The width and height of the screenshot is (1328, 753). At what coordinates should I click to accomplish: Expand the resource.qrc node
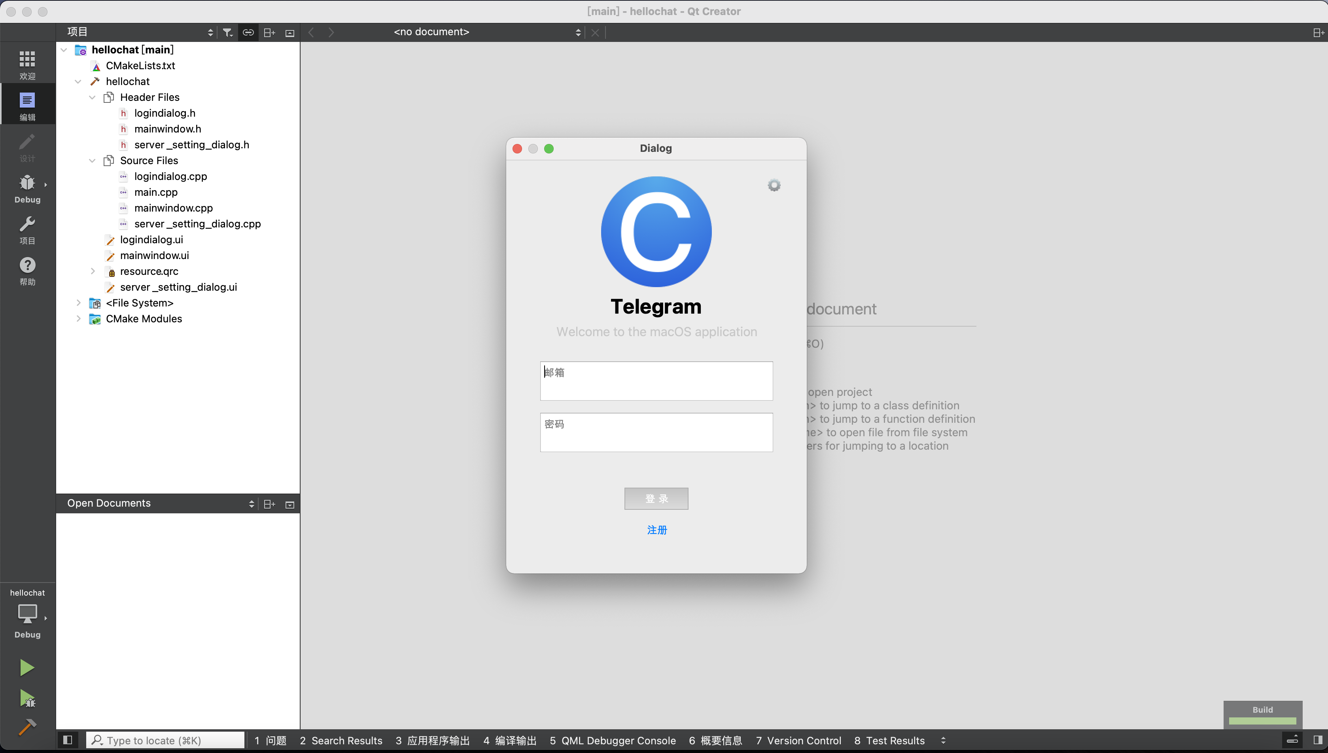click(x=92, y=271)
